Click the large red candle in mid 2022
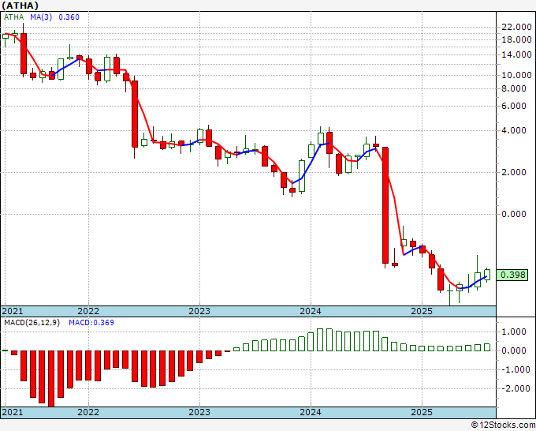Screen dimensions: 536x431 (135, 114)
